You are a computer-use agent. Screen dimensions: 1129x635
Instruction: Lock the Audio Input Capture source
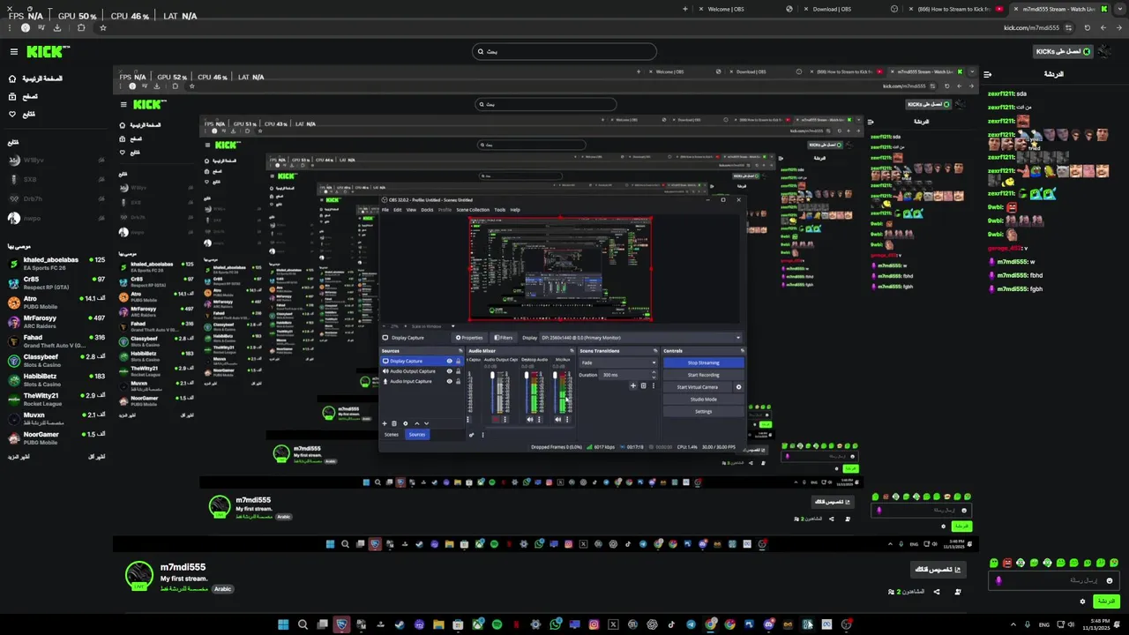[x=458, y=381]
